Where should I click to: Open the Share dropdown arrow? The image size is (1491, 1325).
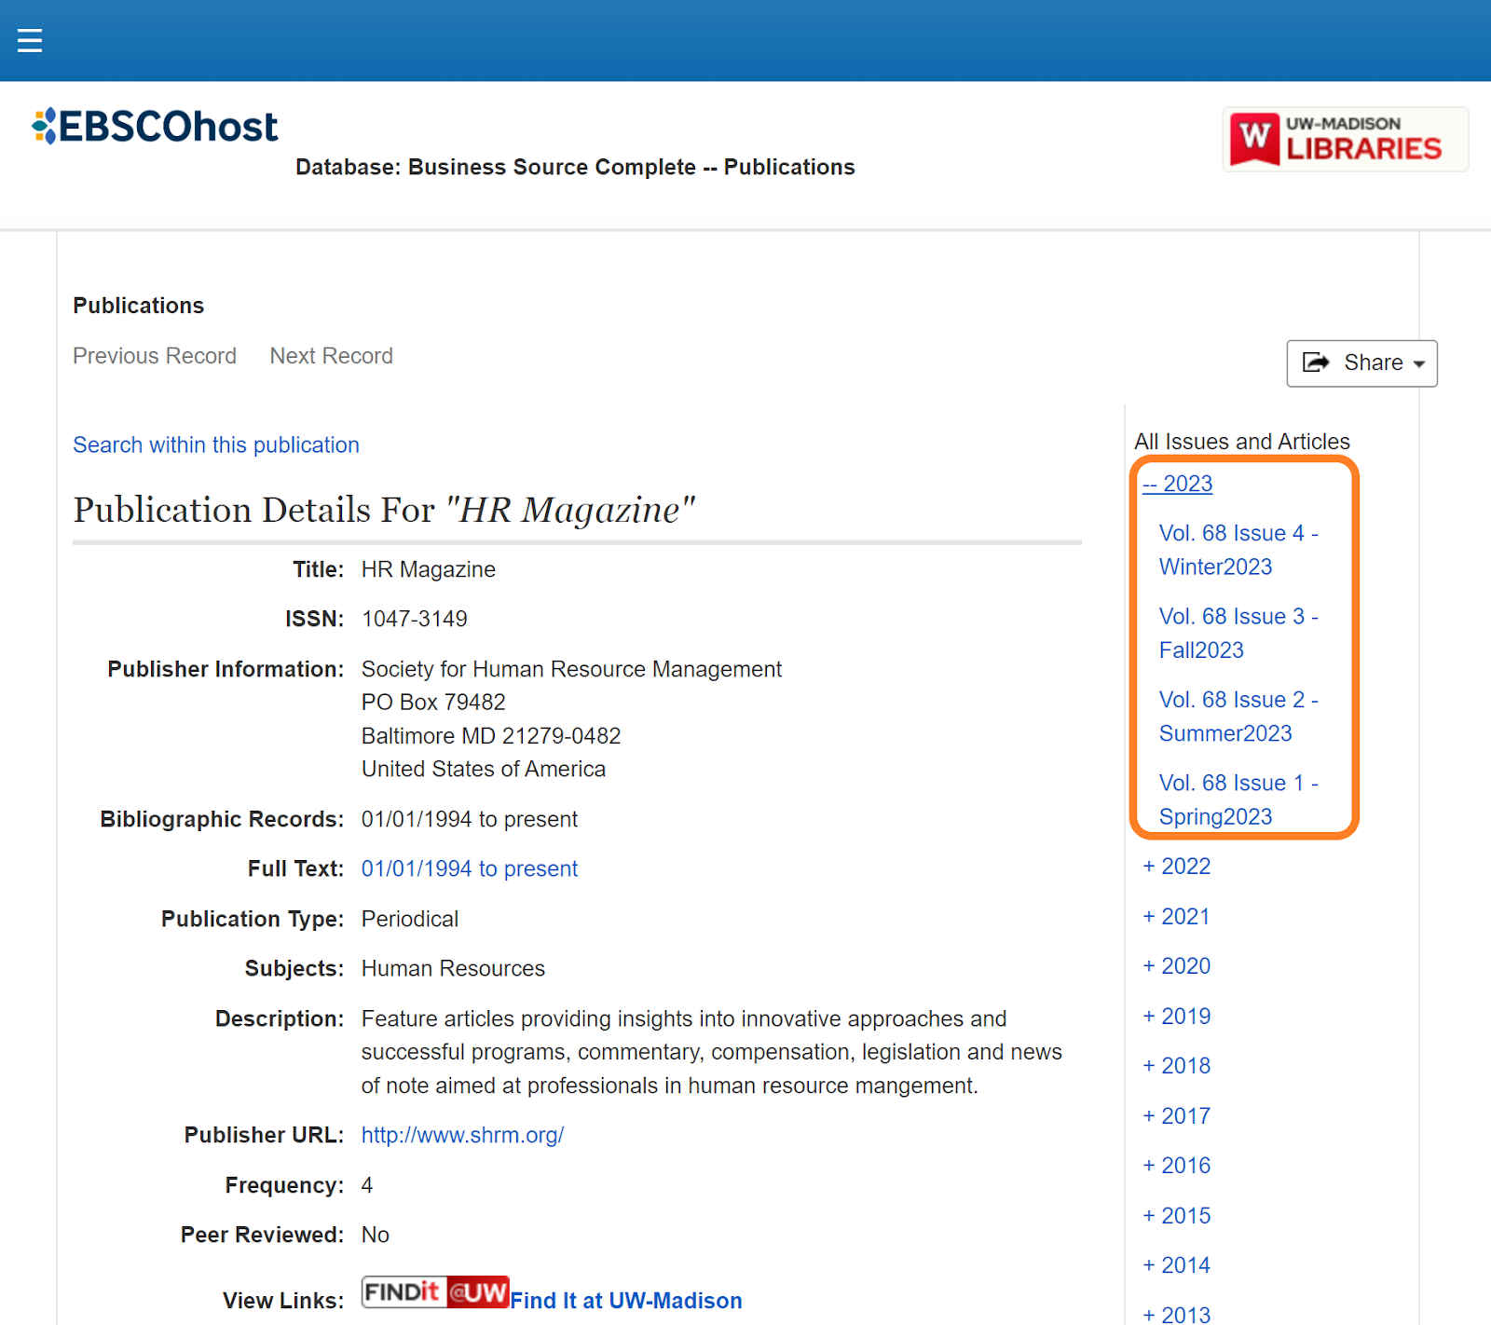point(1419,363)
